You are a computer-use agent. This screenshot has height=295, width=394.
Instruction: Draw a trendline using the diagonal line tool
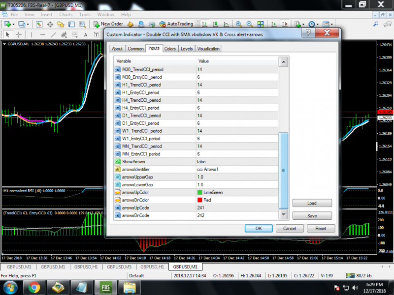point(54,35)
